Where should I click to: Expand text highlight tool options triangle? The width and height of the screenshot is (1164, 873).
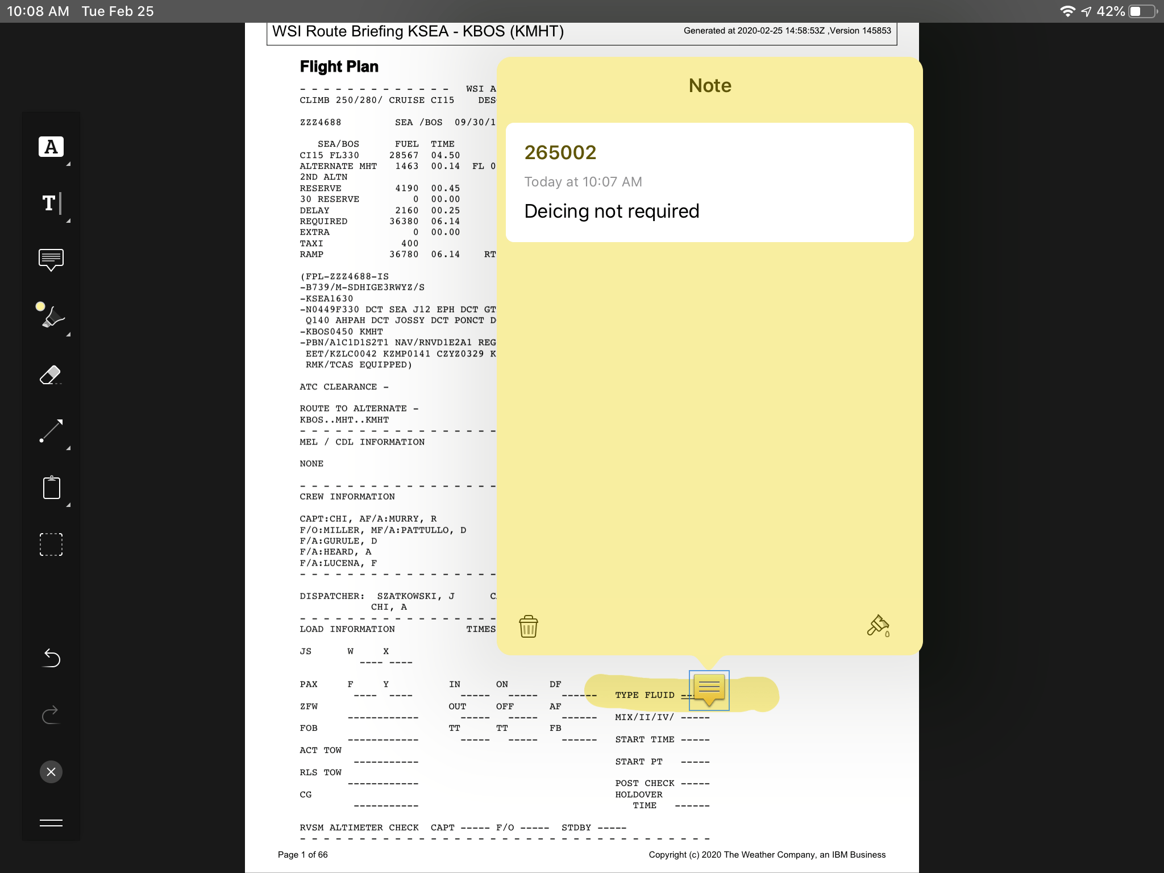68,164
